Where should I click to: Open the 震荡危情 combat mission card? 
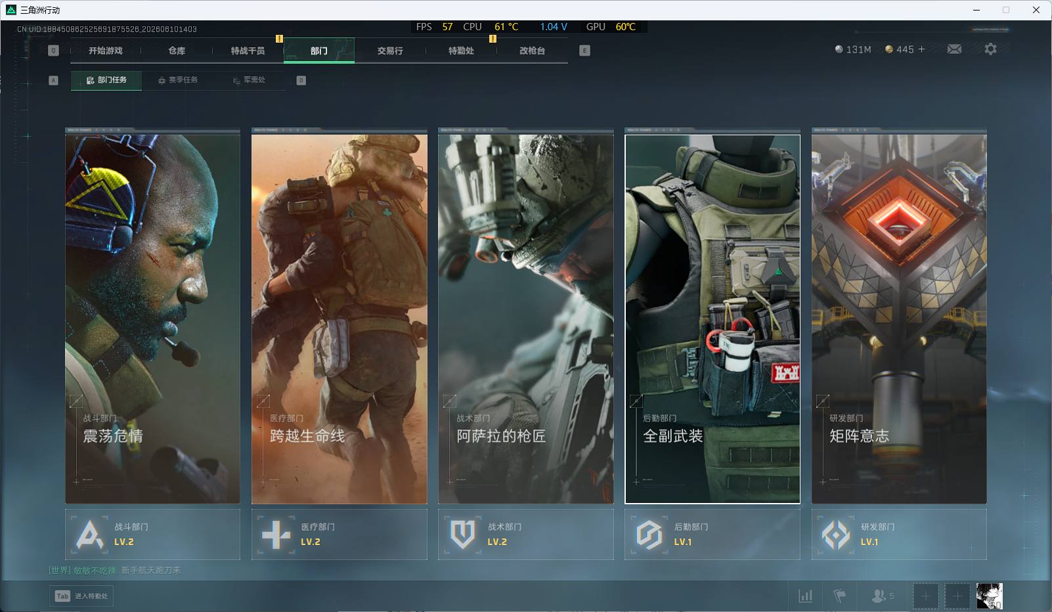(152, 319)
